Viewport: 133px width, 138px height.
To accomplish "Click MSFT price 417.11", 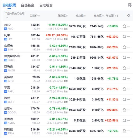I will tap(35, 98).
